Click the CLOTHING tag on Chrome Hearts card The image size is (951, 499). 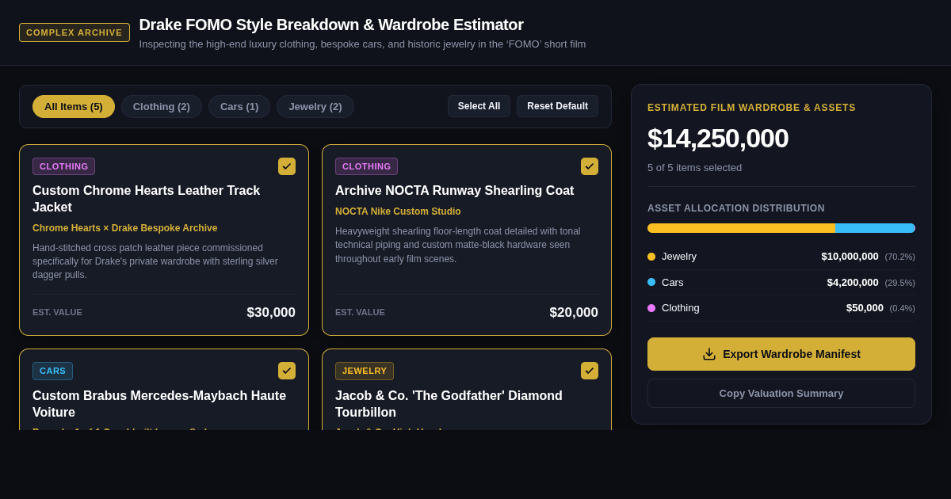pos(63,166)
